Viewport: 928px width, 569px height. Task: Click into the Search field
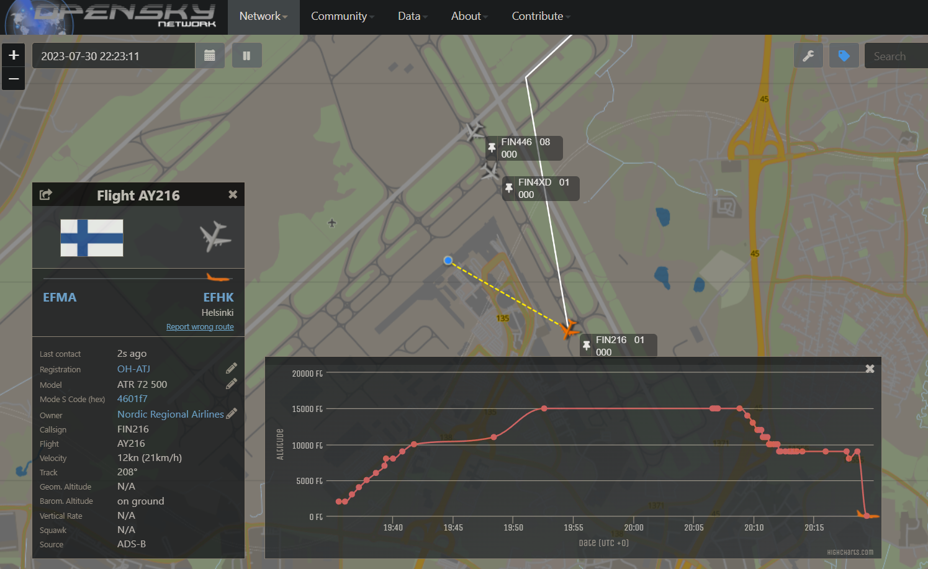(x=896, y=56)
